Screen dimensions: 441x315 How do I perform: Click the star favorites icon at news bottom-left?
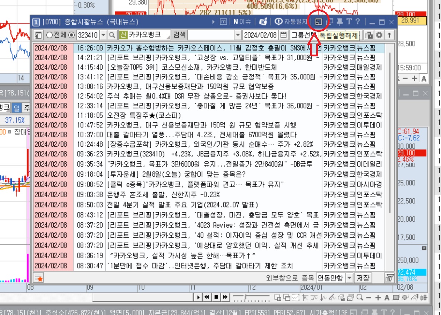[38, 278]
